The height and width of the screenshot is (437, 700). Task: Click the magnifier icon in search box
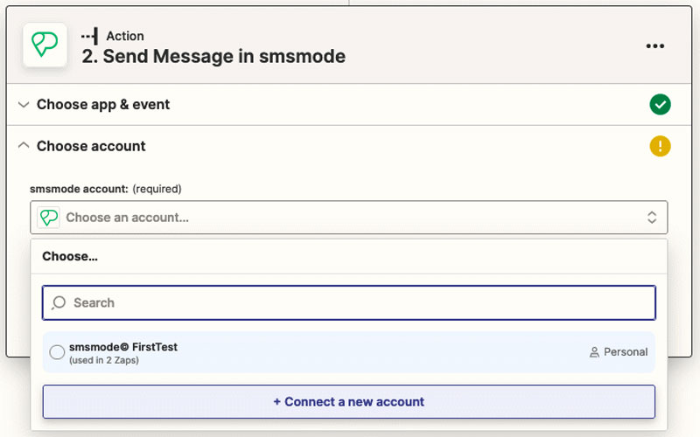(x=59, y=302)
